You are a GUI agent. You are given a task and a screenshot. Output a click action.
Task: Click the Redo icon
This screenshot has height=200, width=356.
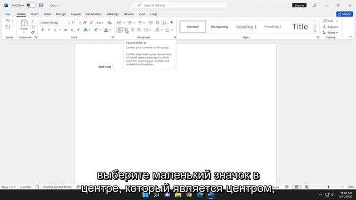[x=8, y=27]
